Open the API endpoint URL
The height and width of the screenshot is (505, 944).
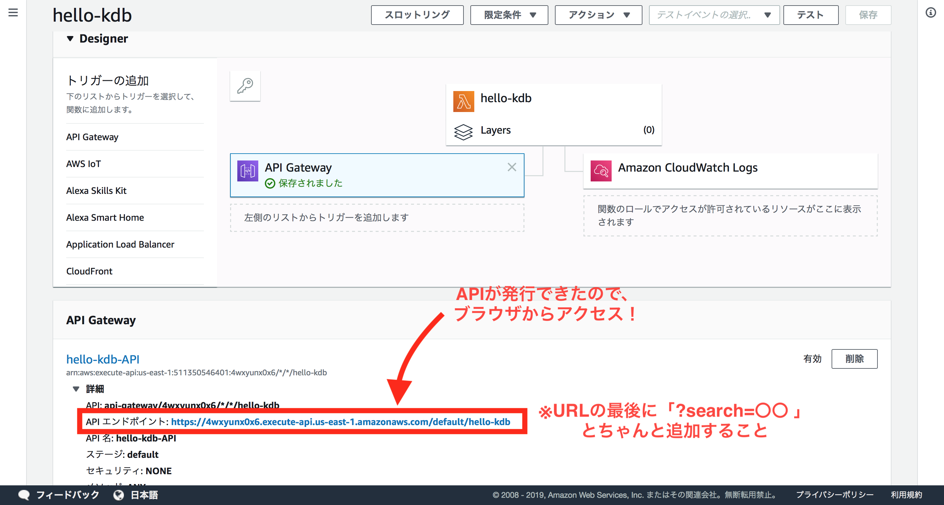341,422
